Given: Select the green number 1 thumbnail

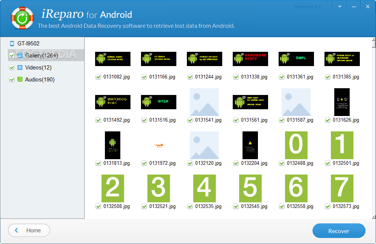Looking at the screenshot, I should [342, 145].
